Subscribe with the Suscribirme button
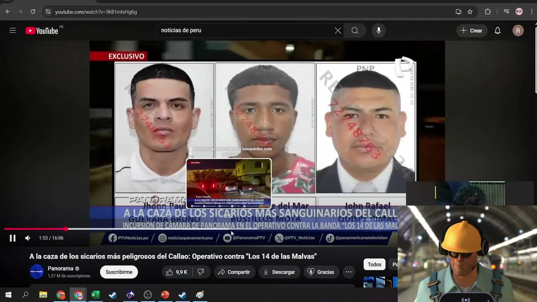The image size is (537, 302). (x=119, y=272)
